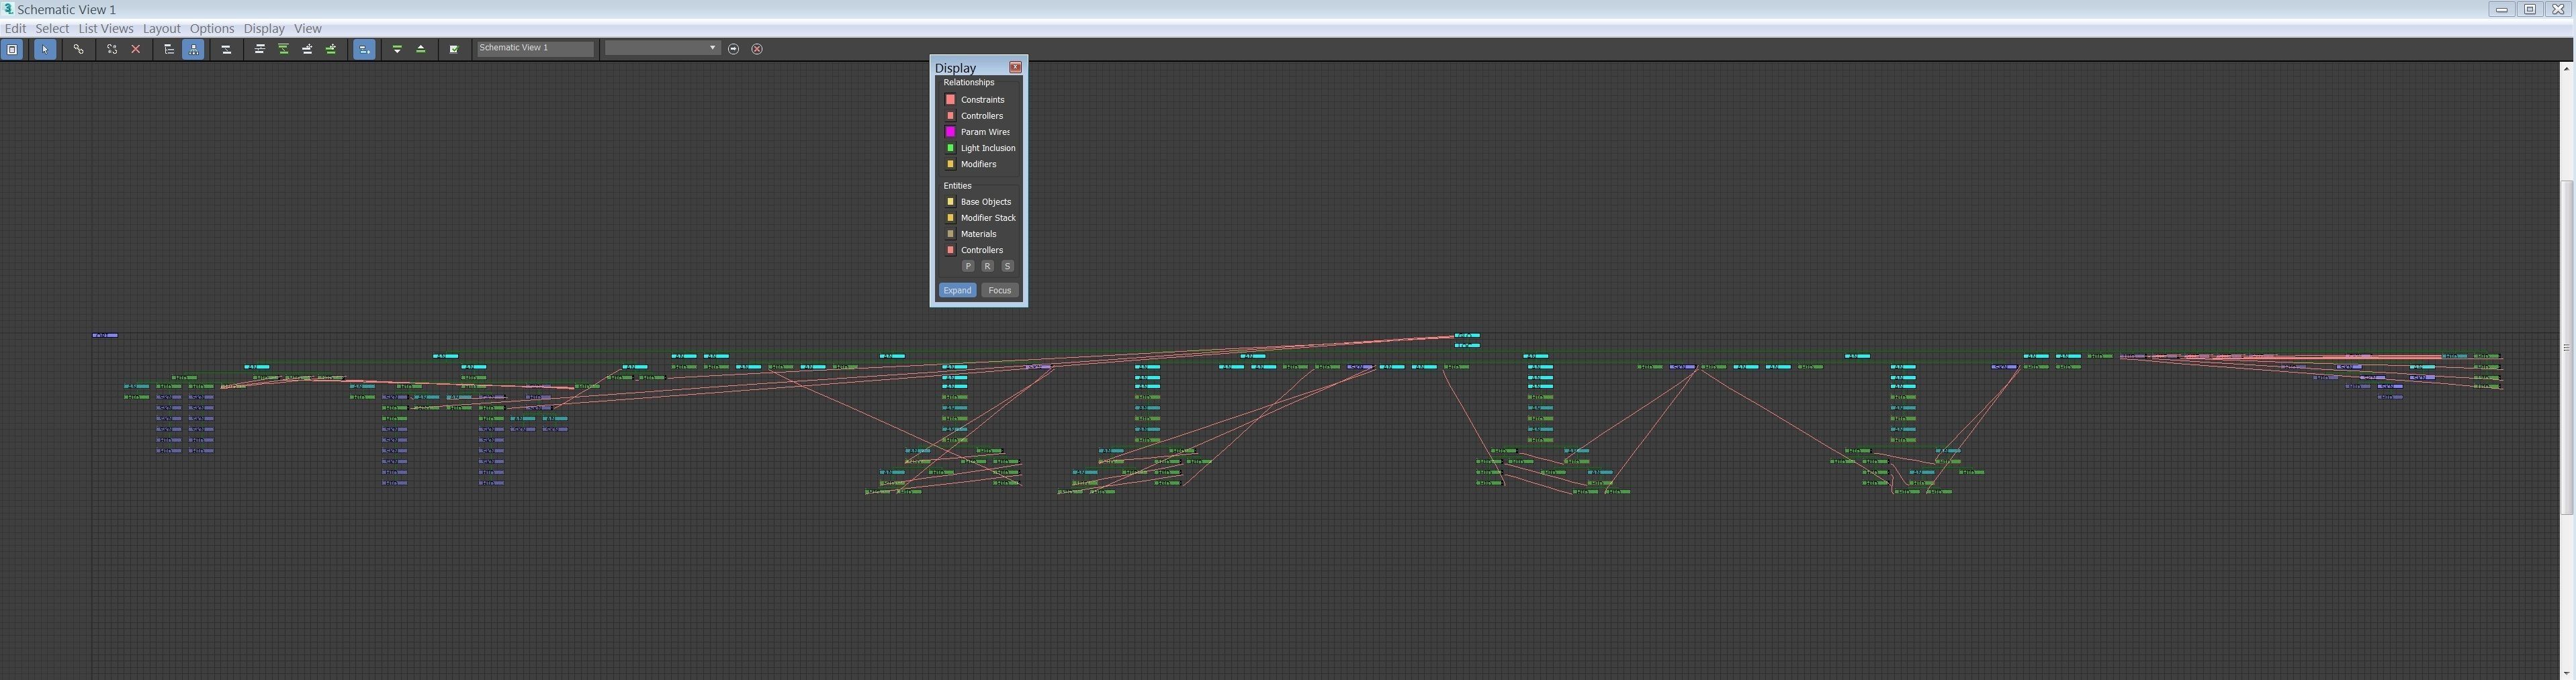The image size is (2576, 680).
Task: Toggle the Move Children icon
Action: (364, 49)
